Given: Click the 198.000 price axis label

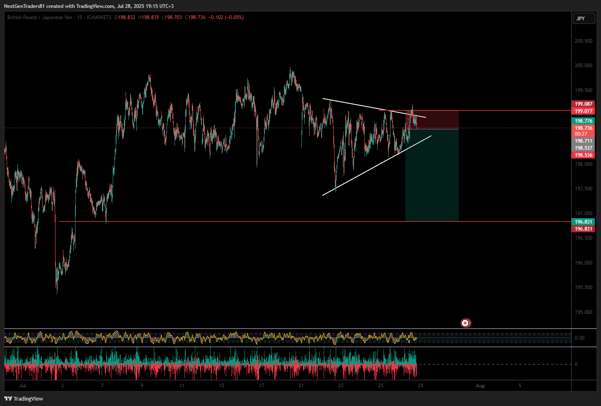Looking at the screenshot, I should click(x=583, y=164).
